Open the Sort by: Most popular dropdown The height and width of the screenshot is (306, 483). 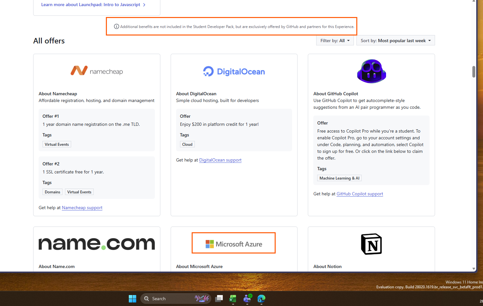point(395,41)
